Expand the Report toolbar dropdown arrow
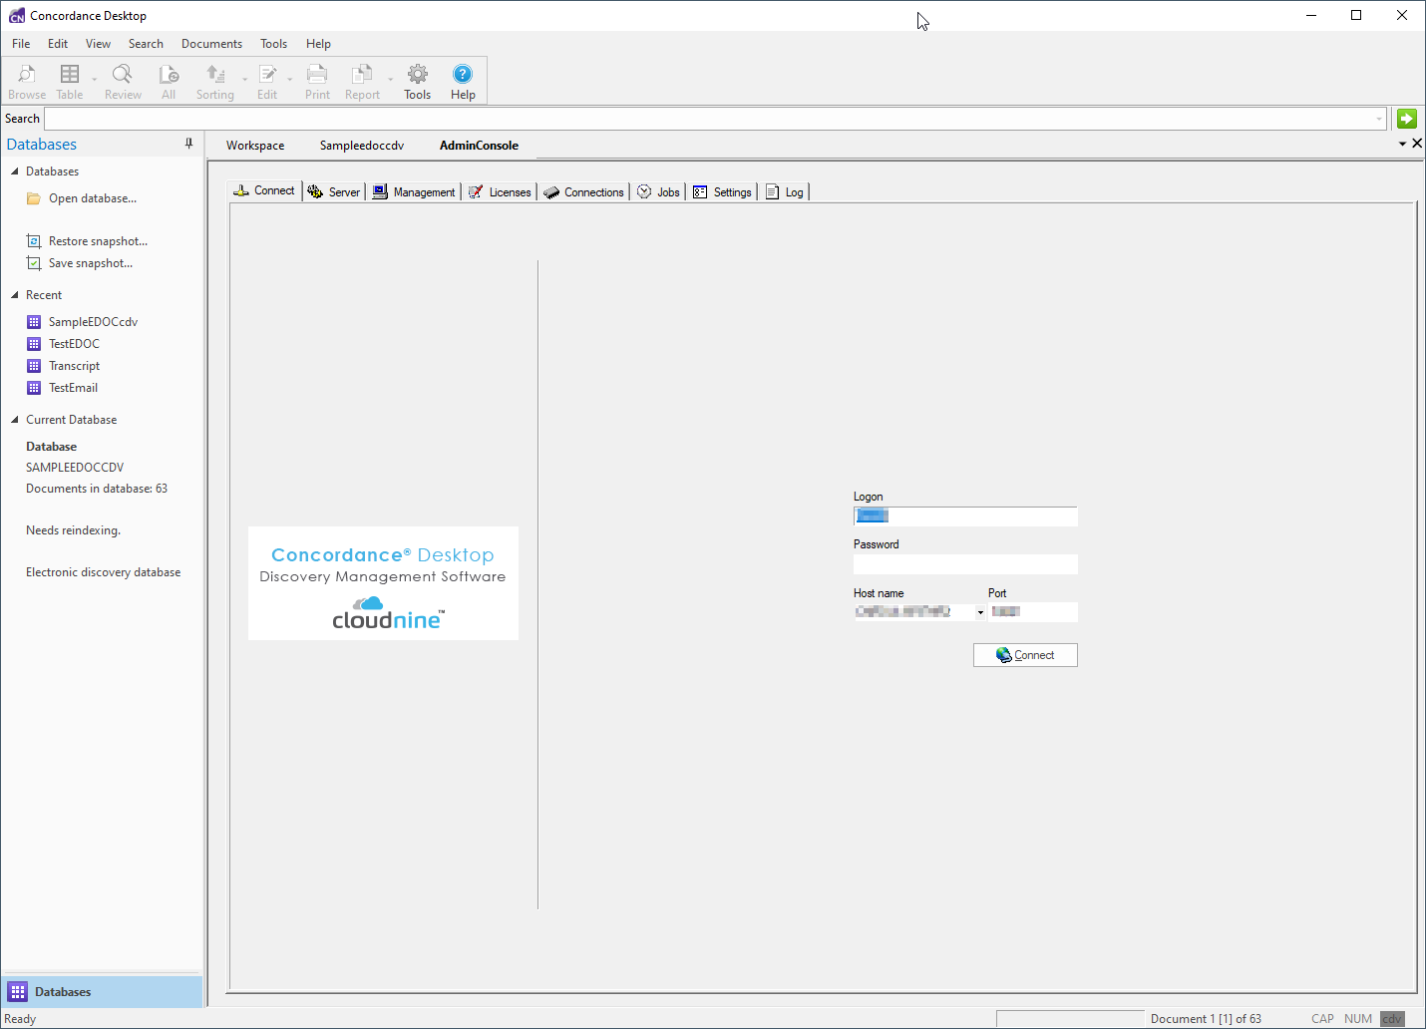 pyautogui.click(x=390, y=80)
